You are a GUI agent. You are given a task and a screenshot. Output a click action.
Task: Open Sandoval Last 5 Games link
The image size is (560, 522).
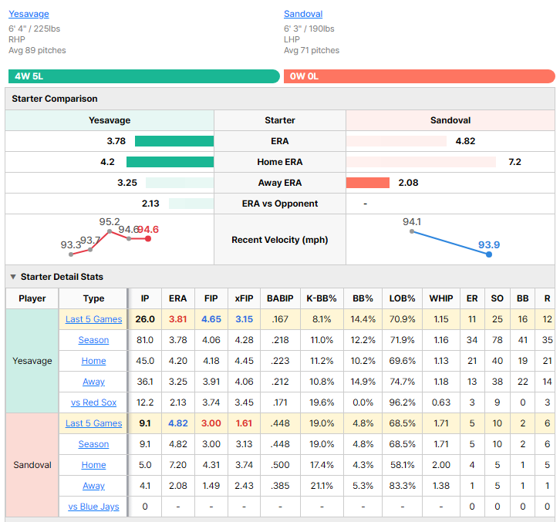click(x=93, y=423)
